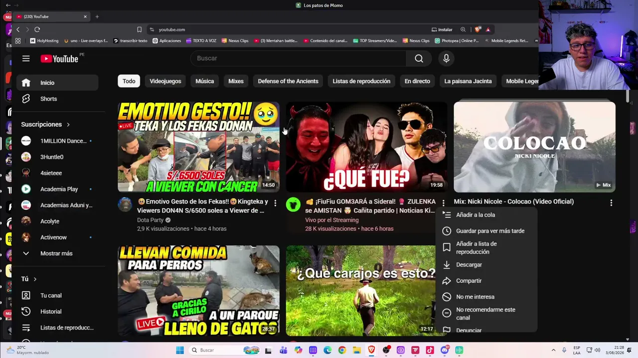Select the En directo chip
Screen dimensions: 638x358
tap(417, 81)
